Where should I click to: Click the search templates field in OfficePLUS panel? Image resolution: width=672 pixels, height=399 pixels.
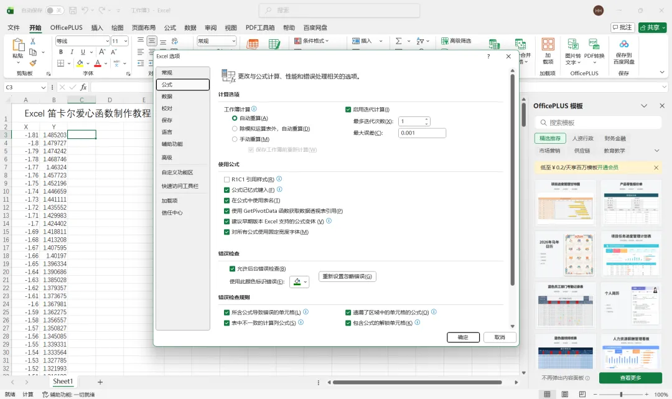coord(598,123)
